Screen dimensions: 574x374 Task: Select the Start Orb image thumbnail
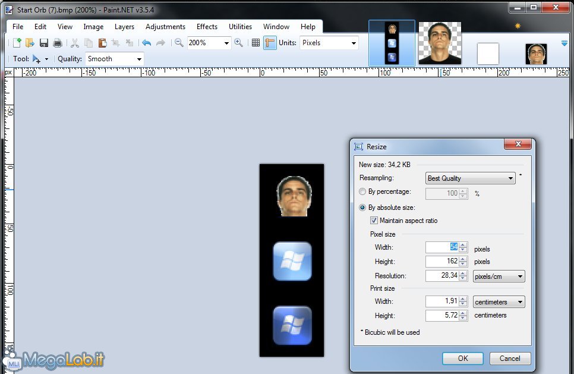392,43
